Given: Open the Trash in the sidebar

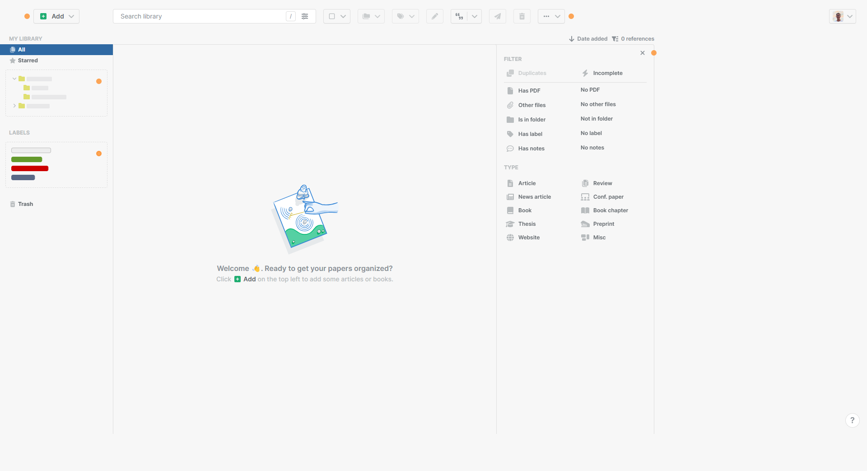Looking at the screenshot, I should coord(25,204).
